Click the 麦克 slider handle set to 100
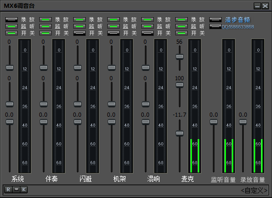272x198 pixels. click(179, 85)
